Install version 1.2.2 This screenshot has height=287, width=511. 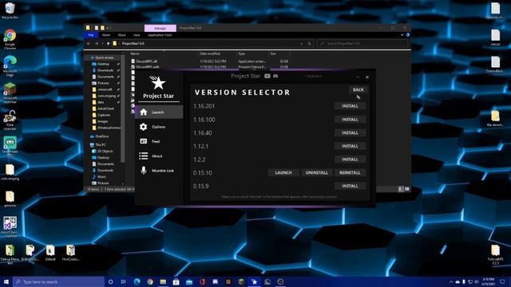[350, 159]
